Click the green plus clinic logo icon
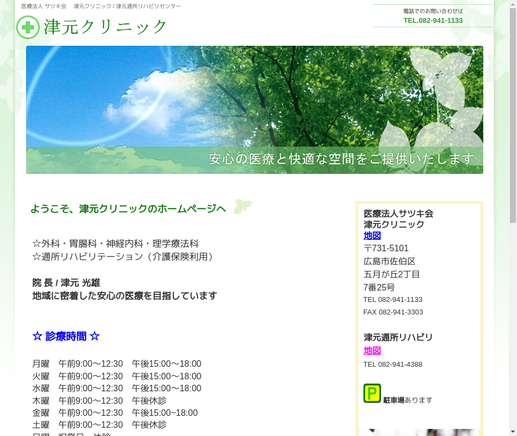Screen dimensions: 517x436 tap(28, 27)
